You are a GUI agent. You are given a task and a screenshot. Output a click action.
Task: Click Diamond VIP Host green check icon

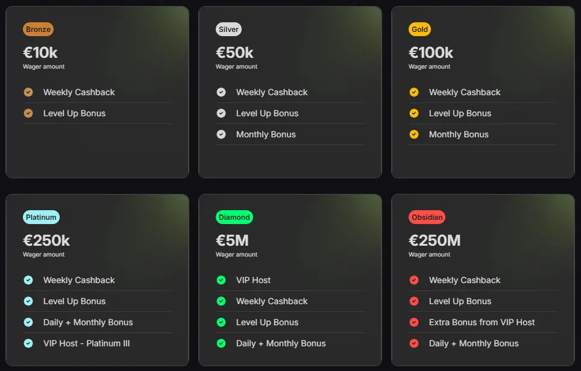[x=221, y=280]
